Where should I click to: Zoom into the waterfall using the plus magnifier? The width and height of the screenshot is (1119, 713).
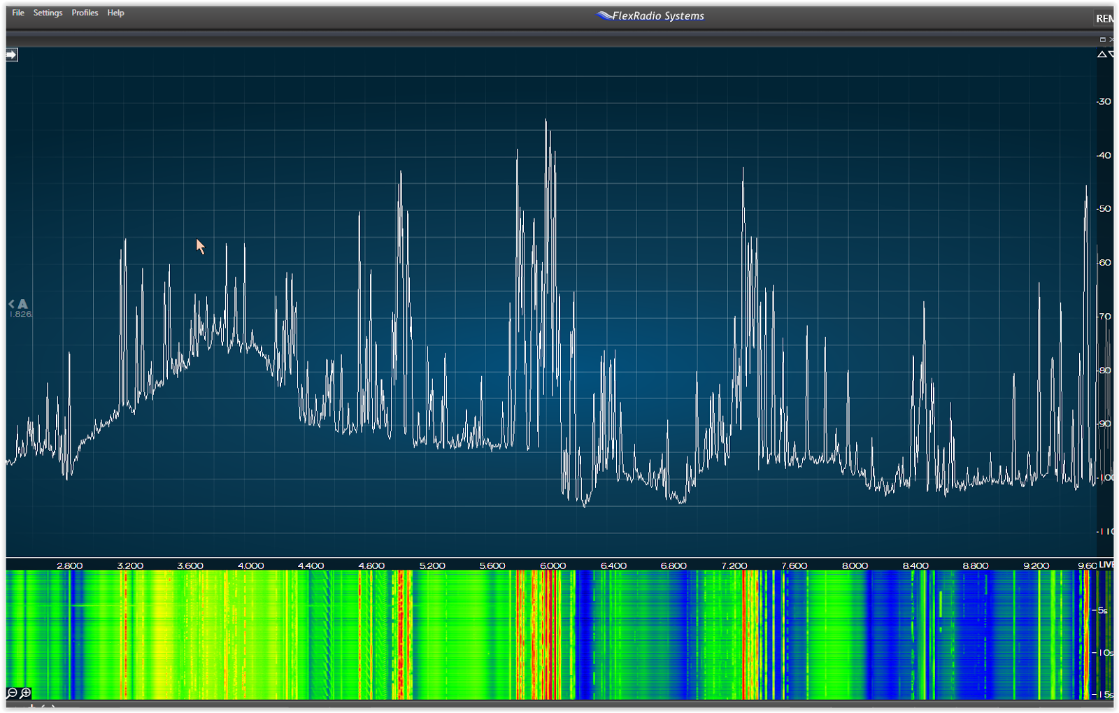24,693
